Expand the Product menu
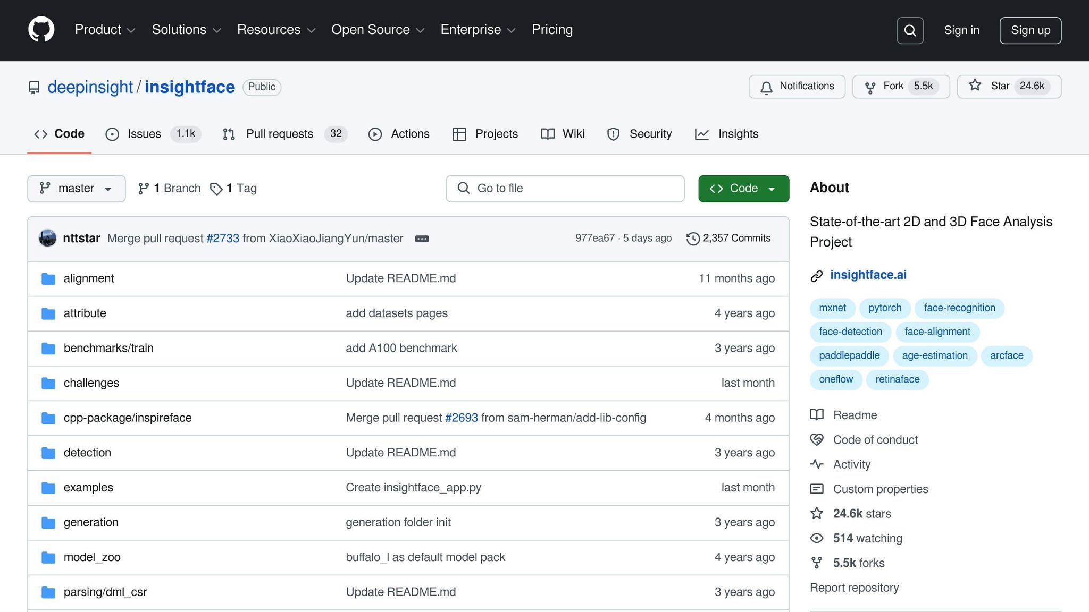 [105, 30]
